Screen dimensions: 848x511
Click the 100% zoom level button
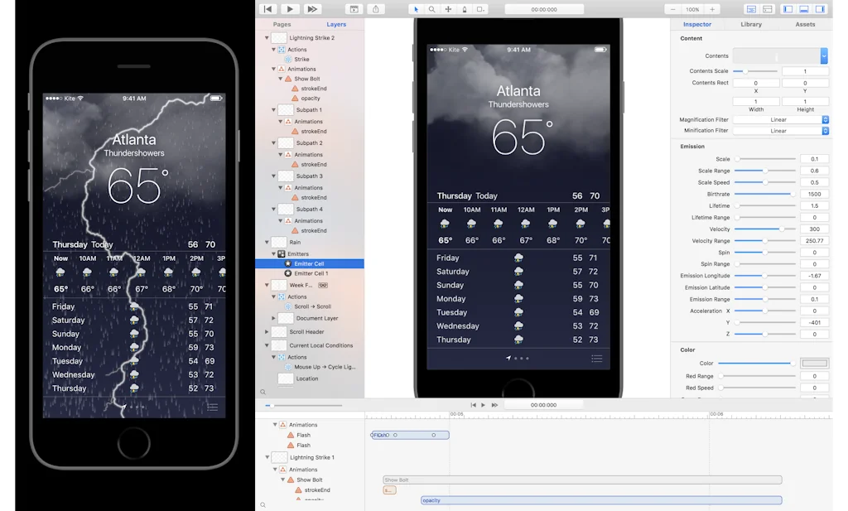(694, 8)
